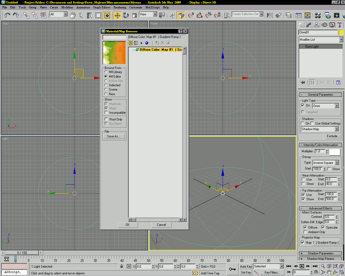
Task: Click the Align tool icon
Action: (x=278, y=16)
